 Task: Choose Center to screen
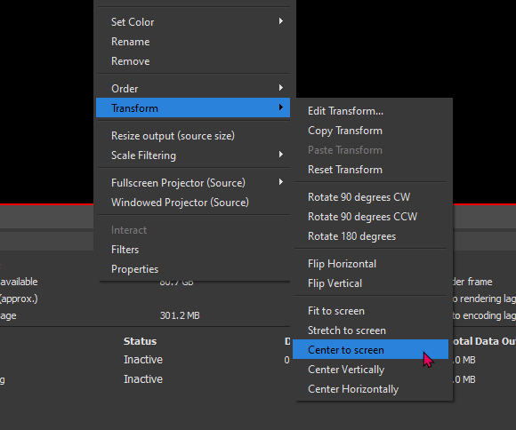[x=371, y=350]
